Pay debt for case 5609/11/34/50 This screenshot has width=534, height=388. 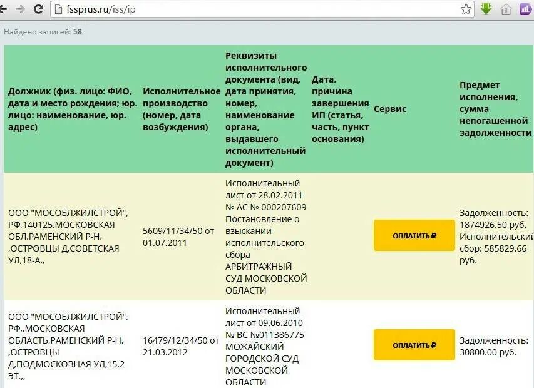click(414, 235)
